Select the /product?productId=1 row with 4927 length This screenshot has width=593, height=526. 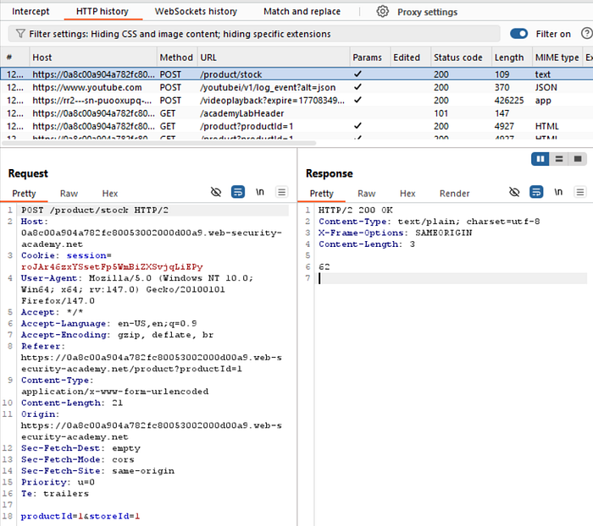click(296, 126)
